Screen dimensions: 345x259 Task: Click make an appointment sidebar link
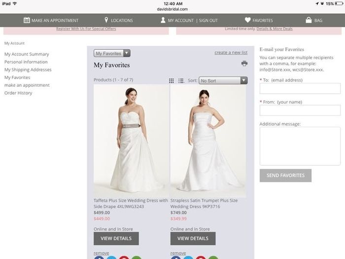tap(27, 85)
